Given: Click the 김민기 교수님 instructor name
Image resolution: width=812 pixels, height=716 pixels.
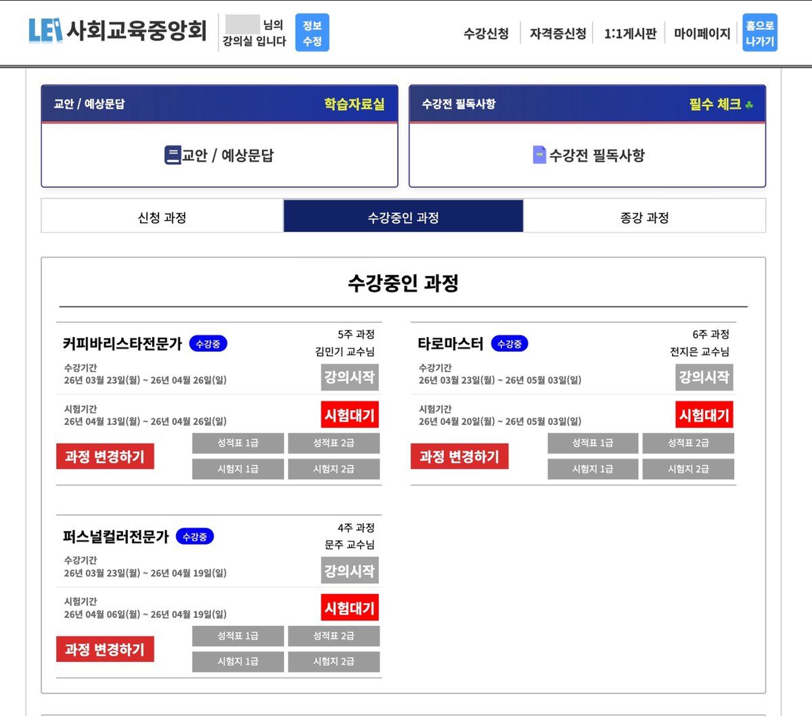Looking at the screenshot, I should [344, 352].
